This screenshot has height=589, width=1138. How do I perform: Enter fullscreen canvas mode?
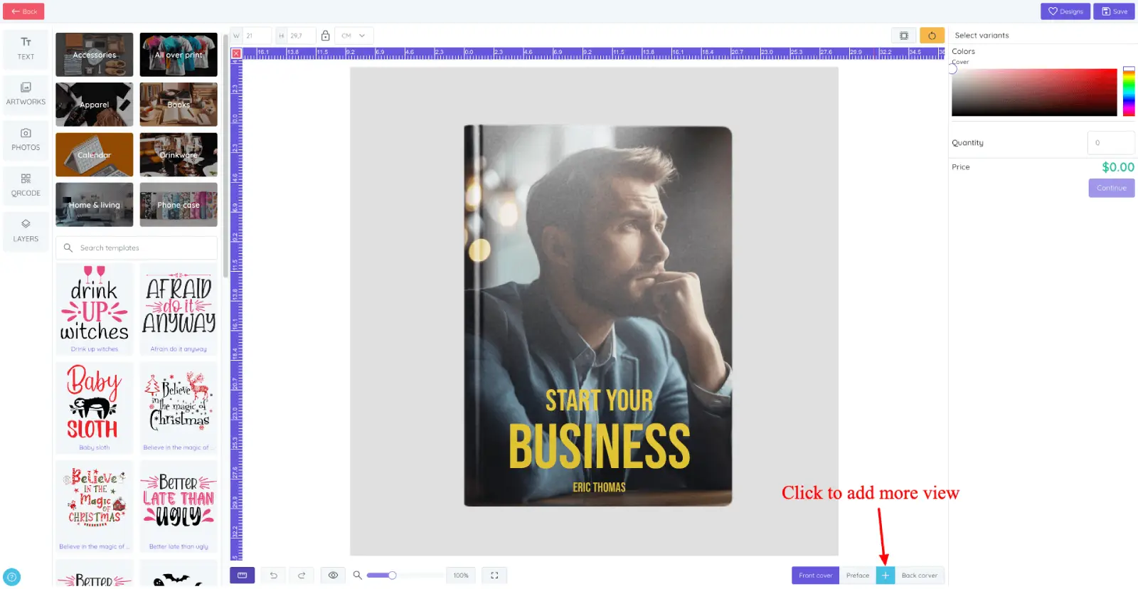point(494,575)
